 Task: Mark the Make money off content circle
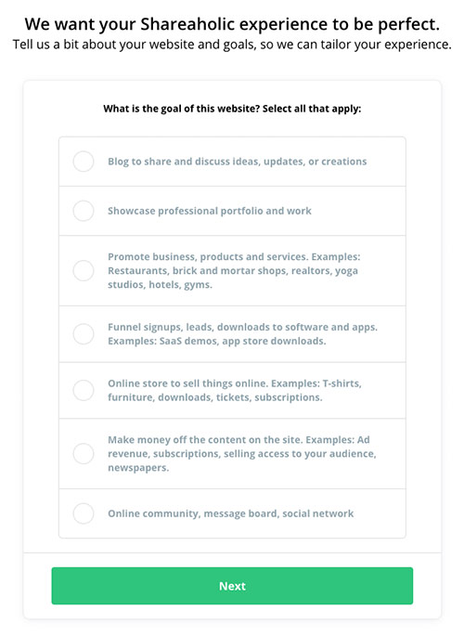[84, 453]
